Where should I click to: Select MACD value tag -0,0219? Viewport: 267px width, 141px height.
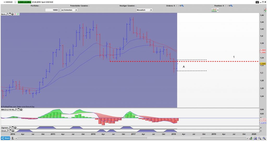263,123
